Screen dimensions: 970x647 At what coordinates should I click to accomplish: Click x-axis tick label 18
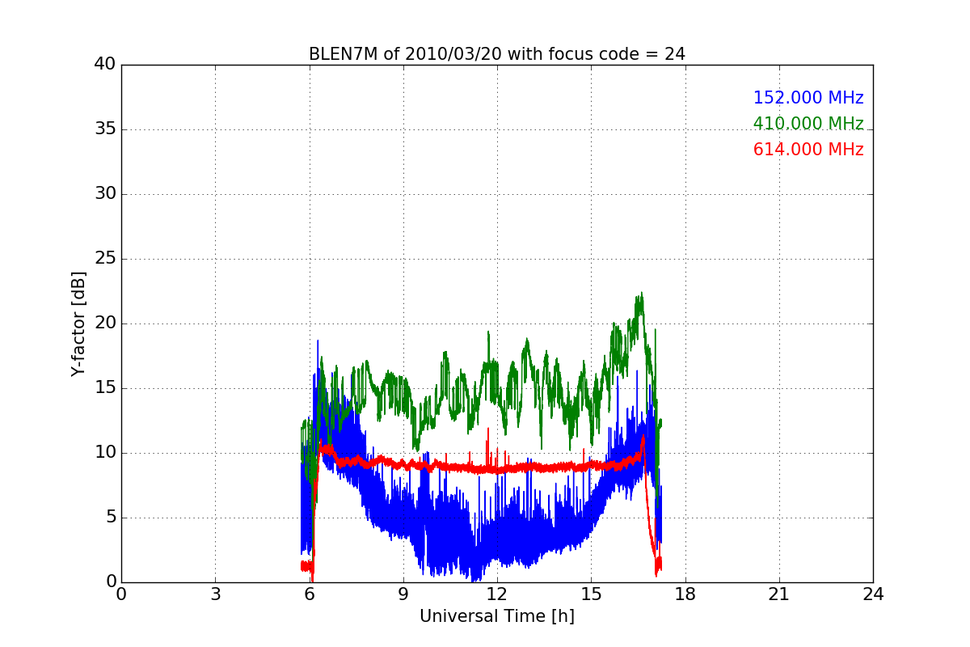point(685,594)
